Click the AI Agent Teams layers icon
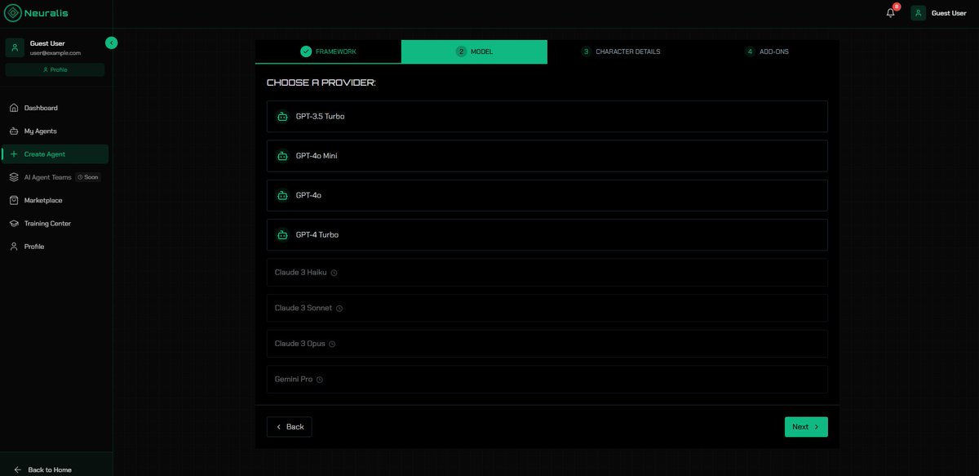The height and width of the screenshot is (476, 979). click(14, 177)
